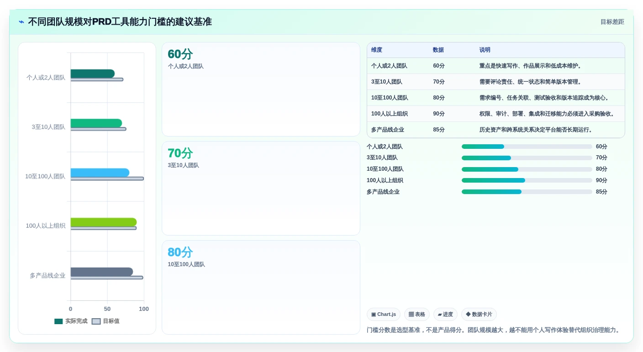Toggle the 实际完成 legend item
This screenshot has height=352, width=643.
pos(71,321)
